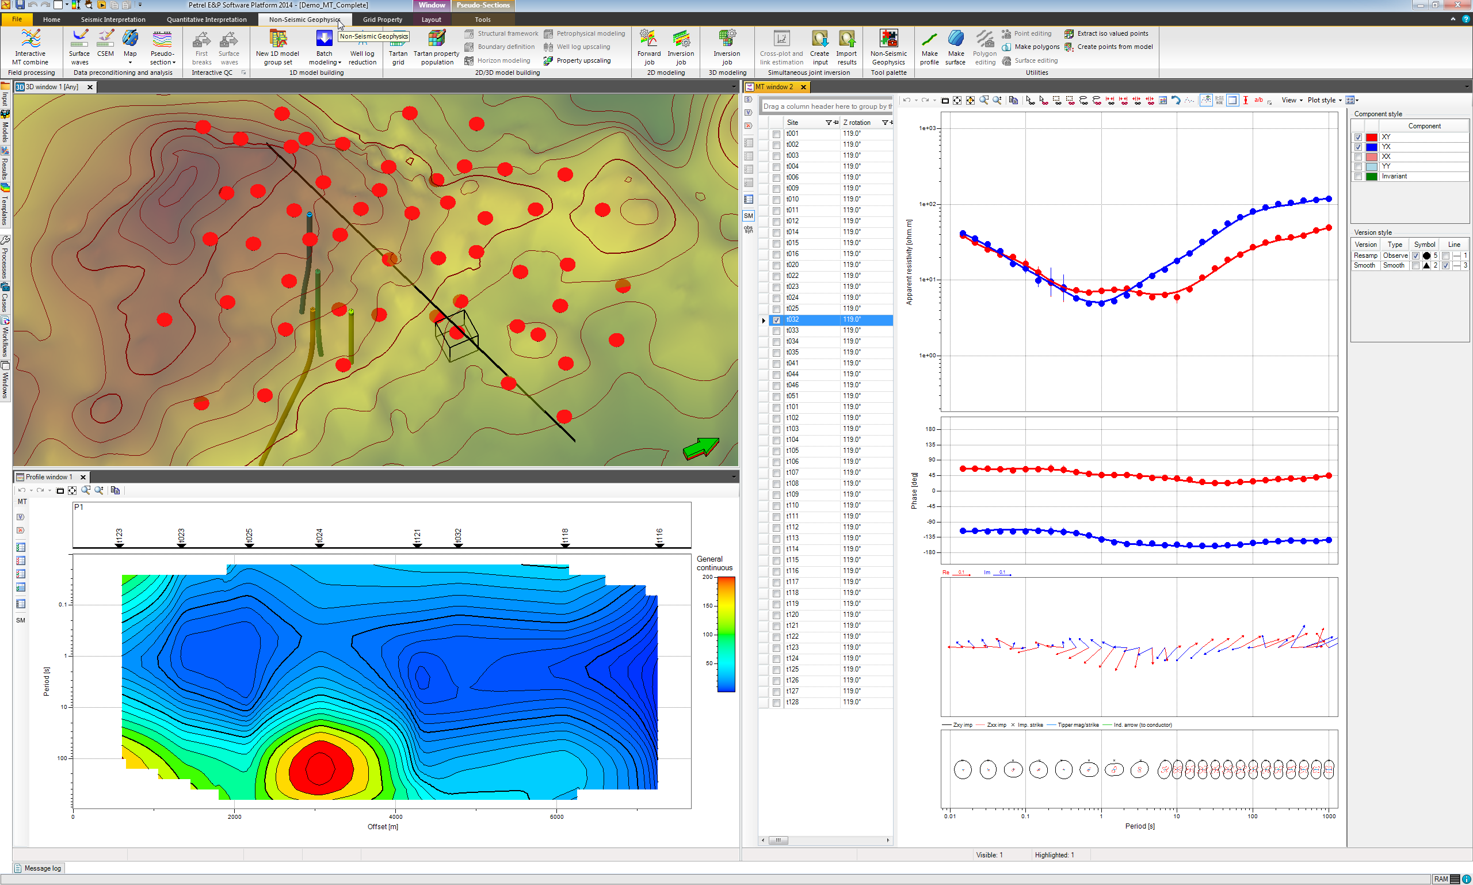The height and width of the screenshot is (885, 1473).
Task: Open the Window menu
Action: click(431, 5)
